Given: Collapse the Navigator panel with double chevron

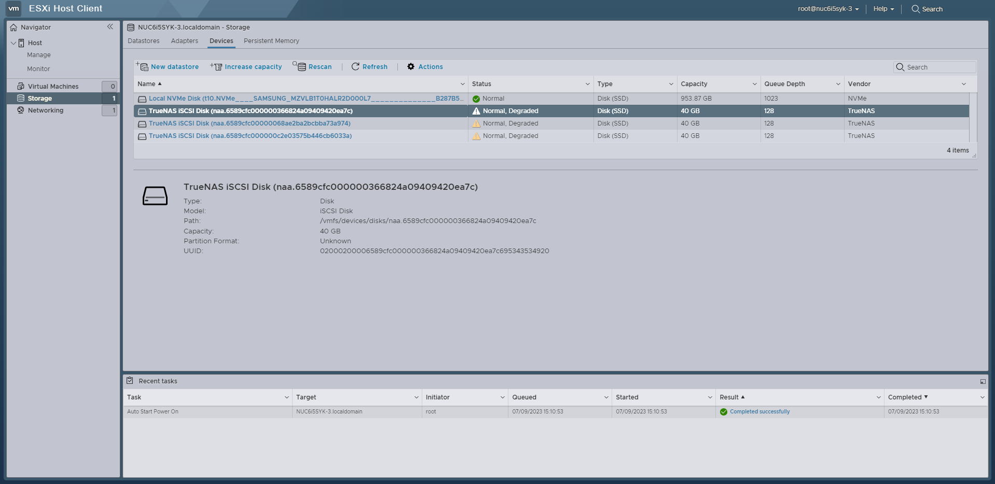Looking at the screenshot, I should (110, 26).
